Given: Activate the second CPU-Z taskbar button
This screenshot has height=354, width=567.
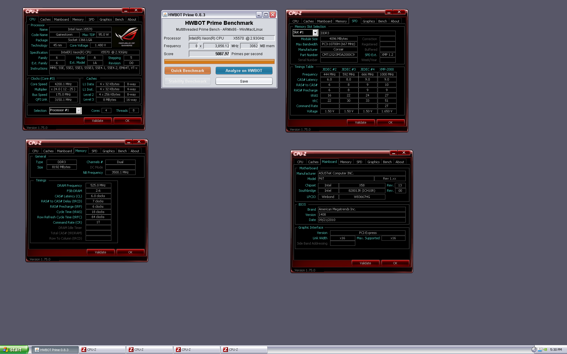Looking at the screenshot, I should 150,350.
